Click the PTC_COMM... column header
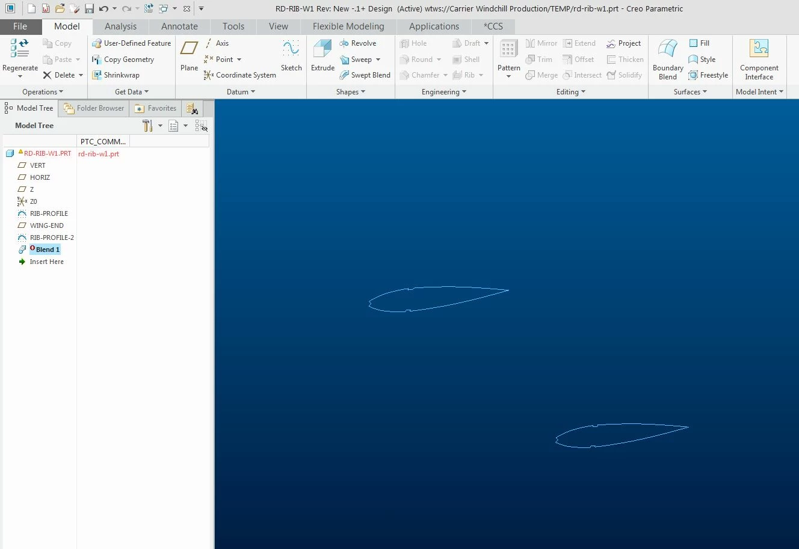Viewport: 799px width, 549px height. [103, 142]
